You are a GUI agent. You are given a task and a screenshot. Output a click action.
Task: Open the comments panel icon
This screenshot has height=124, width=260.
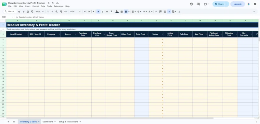[x=198, y=4]
